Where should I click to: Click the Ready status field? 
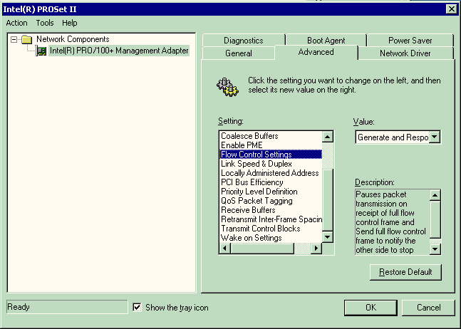[x=67, y=307]
